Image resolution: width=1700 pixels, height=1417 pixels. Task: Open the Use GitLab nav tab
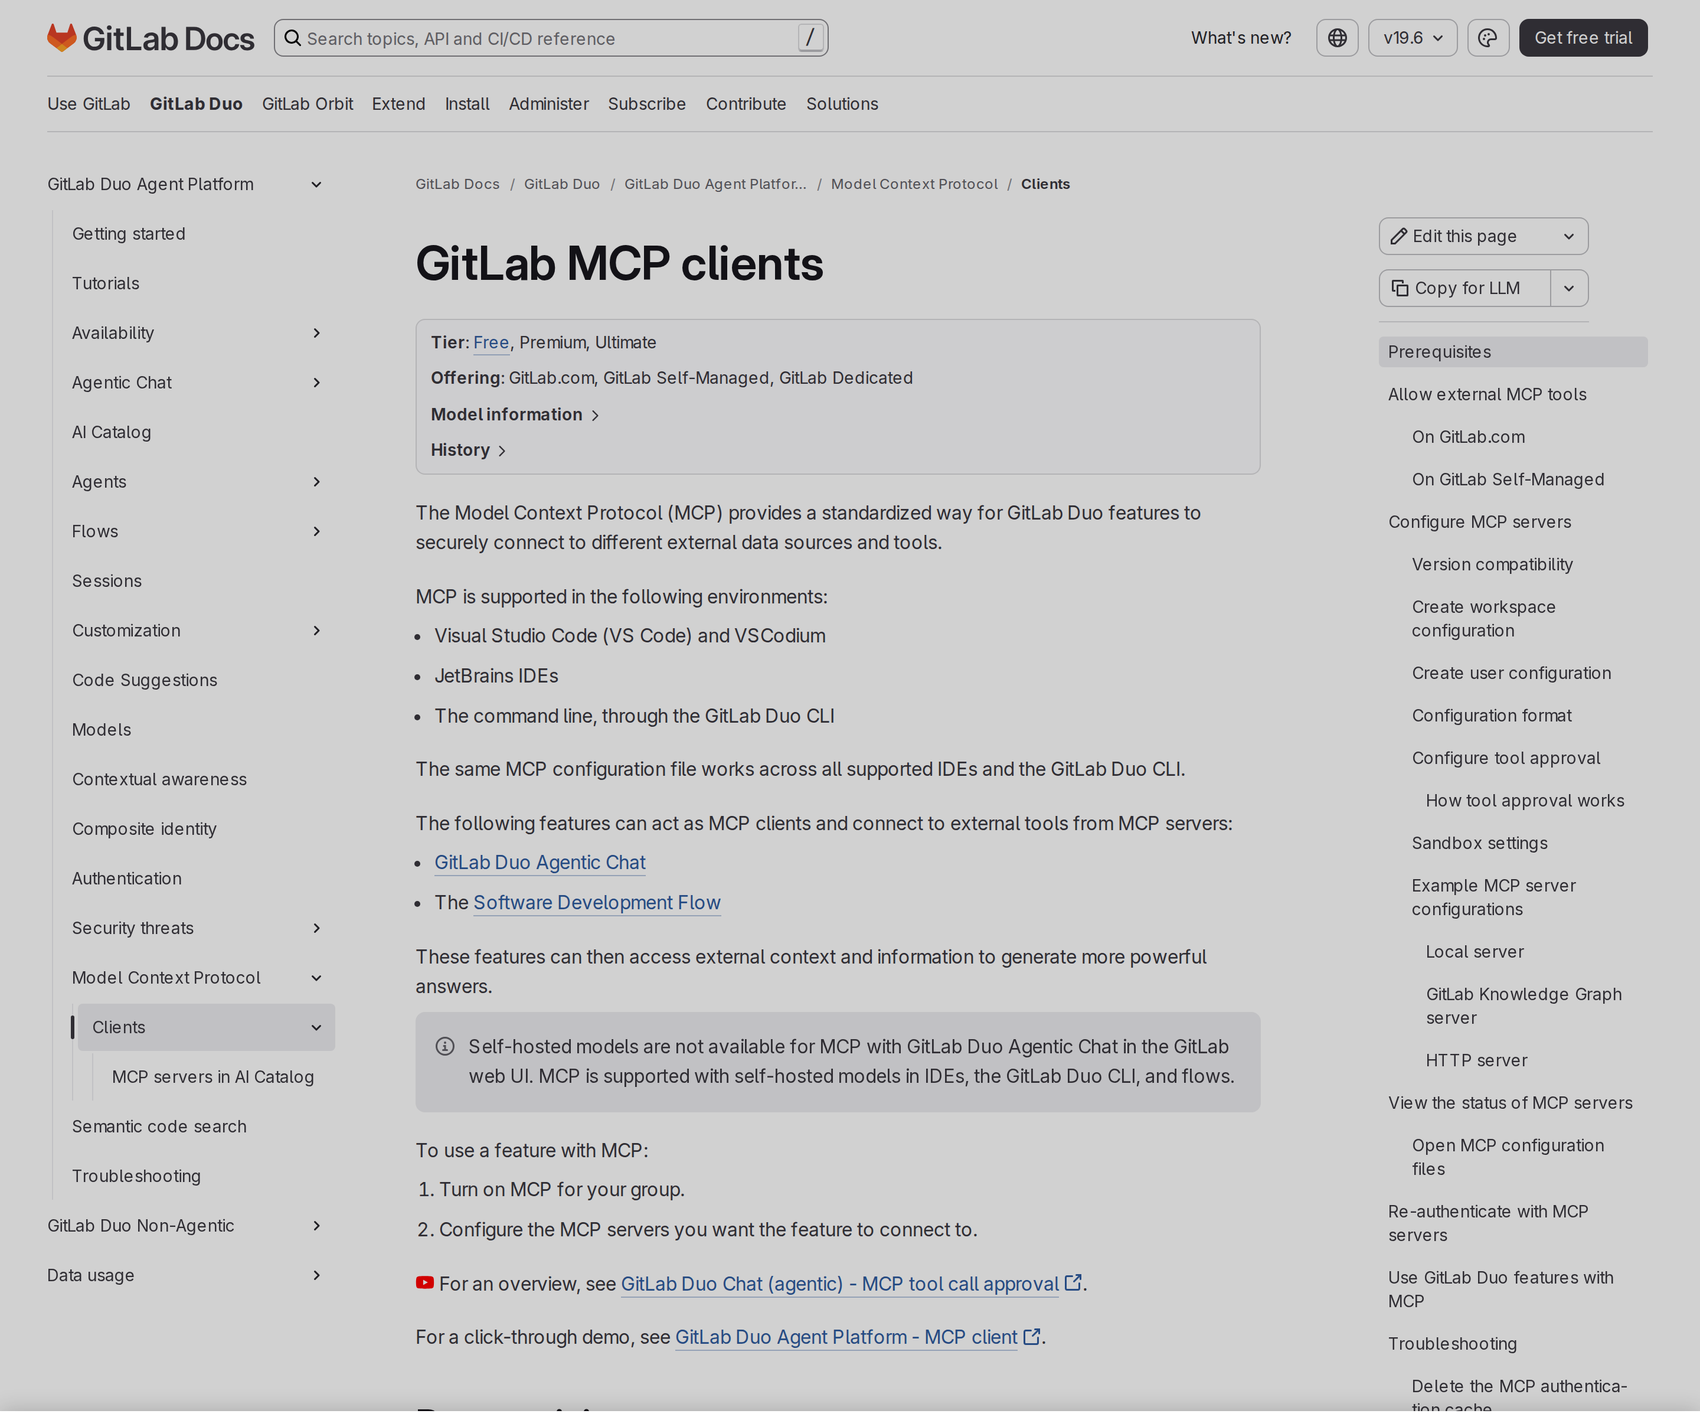[x=88, y=104]
